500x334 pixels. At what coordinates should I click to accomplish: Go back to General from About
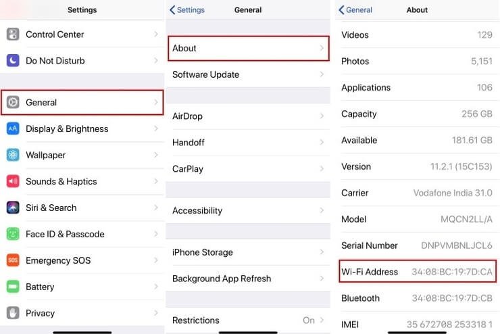[355, 10]
